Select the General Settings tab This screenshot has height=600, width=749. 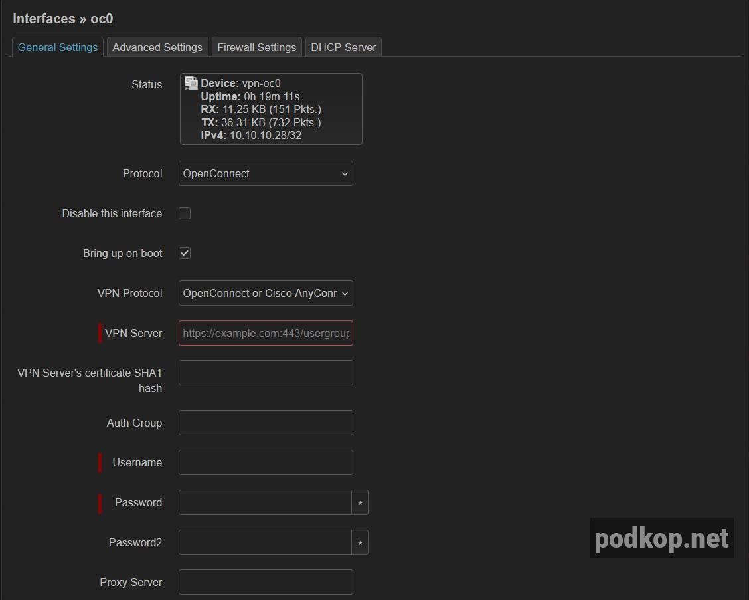tap(58, 47)
